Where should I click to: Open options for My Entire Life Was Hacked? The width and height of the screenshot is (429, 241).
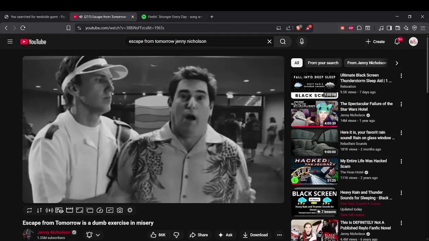(401, 161)
